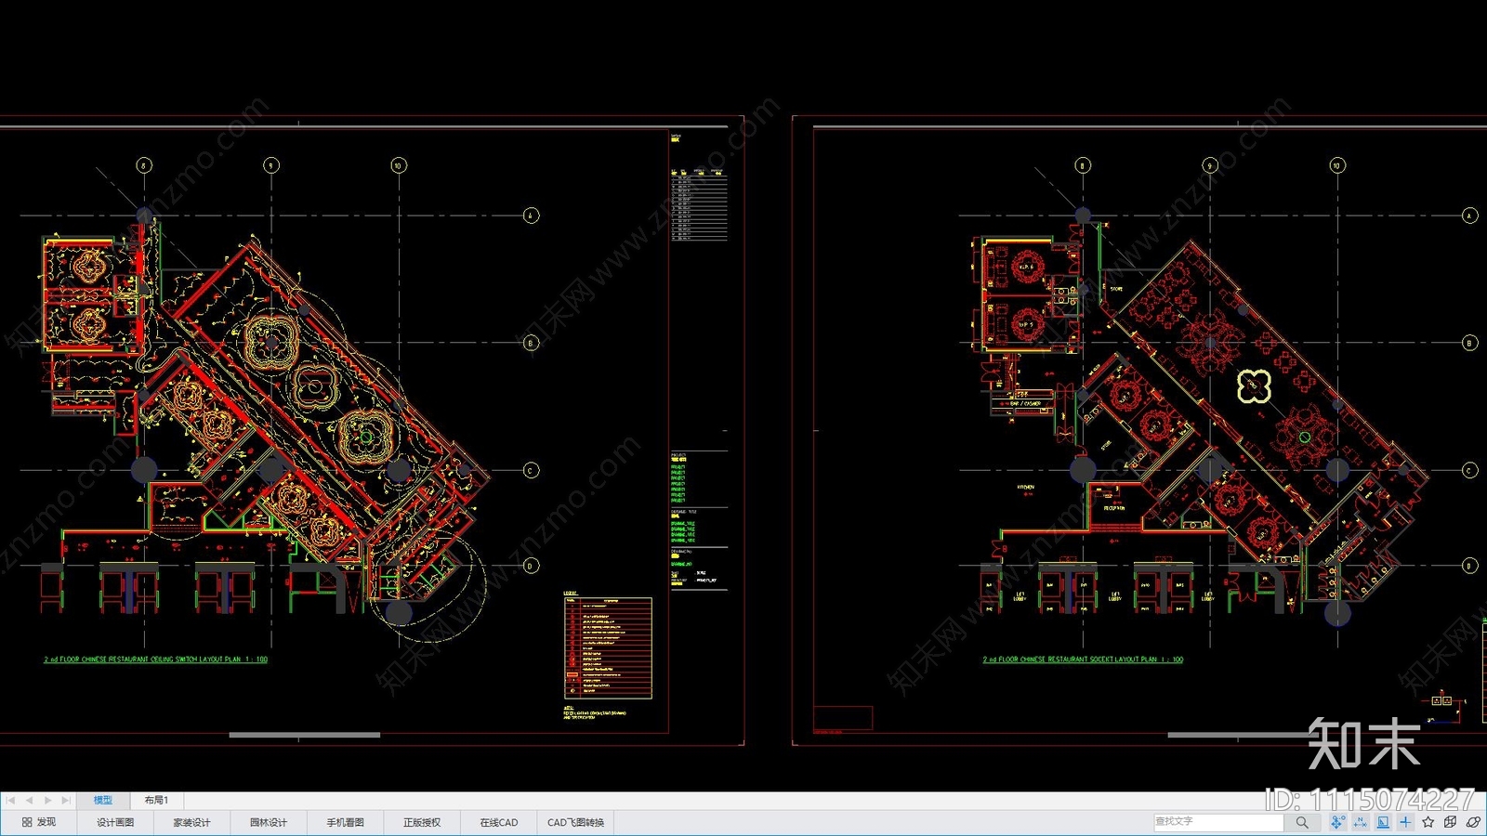
Task: Click the 3D cube view icon
Action: 1451,822
